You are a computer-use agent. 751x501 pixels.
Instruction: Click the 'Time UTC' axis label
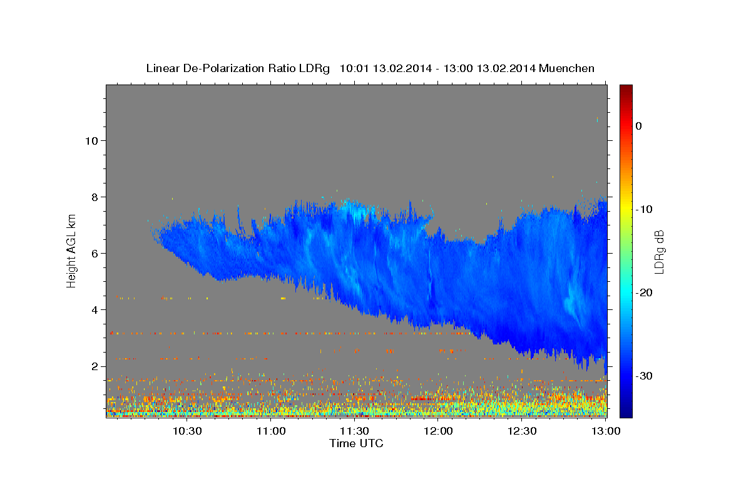tap(356, 443)
